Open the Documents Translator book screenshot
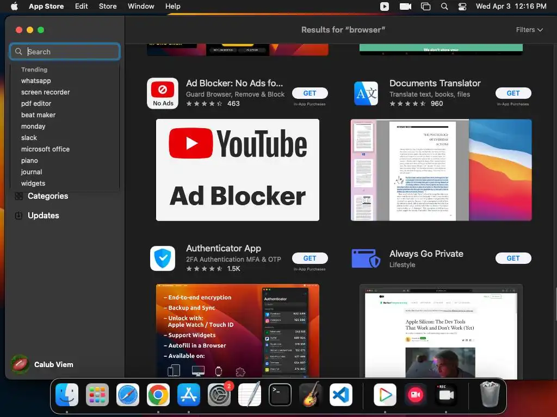Viewport: 557px width, 417px height. coord(441,170)
